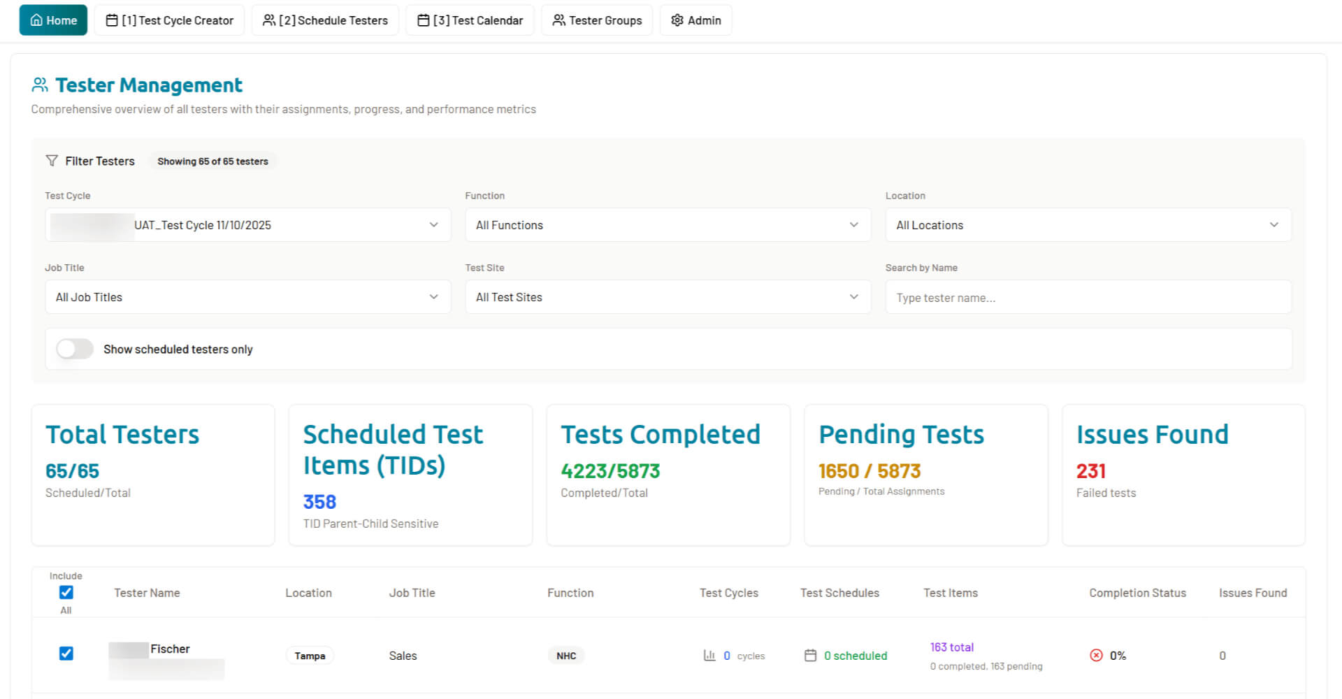Click the filter funnel icon beside Filter Testers
The image size is (1342, 699).
point(52,161)
